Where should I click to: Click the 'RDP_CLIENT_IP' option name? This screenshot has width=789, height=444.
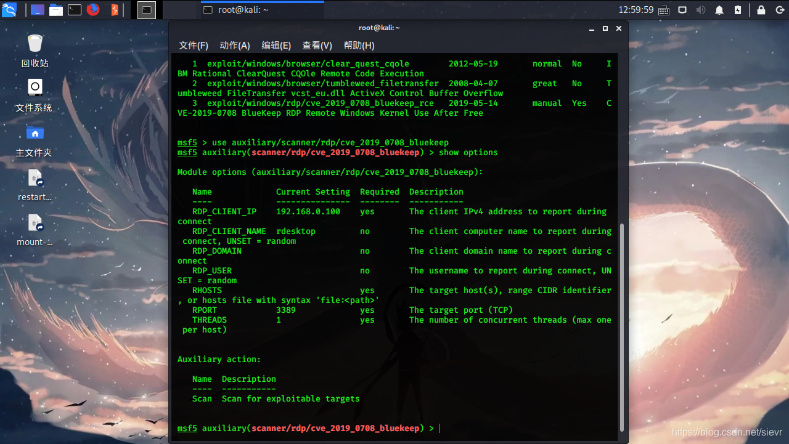click(224, 212)
